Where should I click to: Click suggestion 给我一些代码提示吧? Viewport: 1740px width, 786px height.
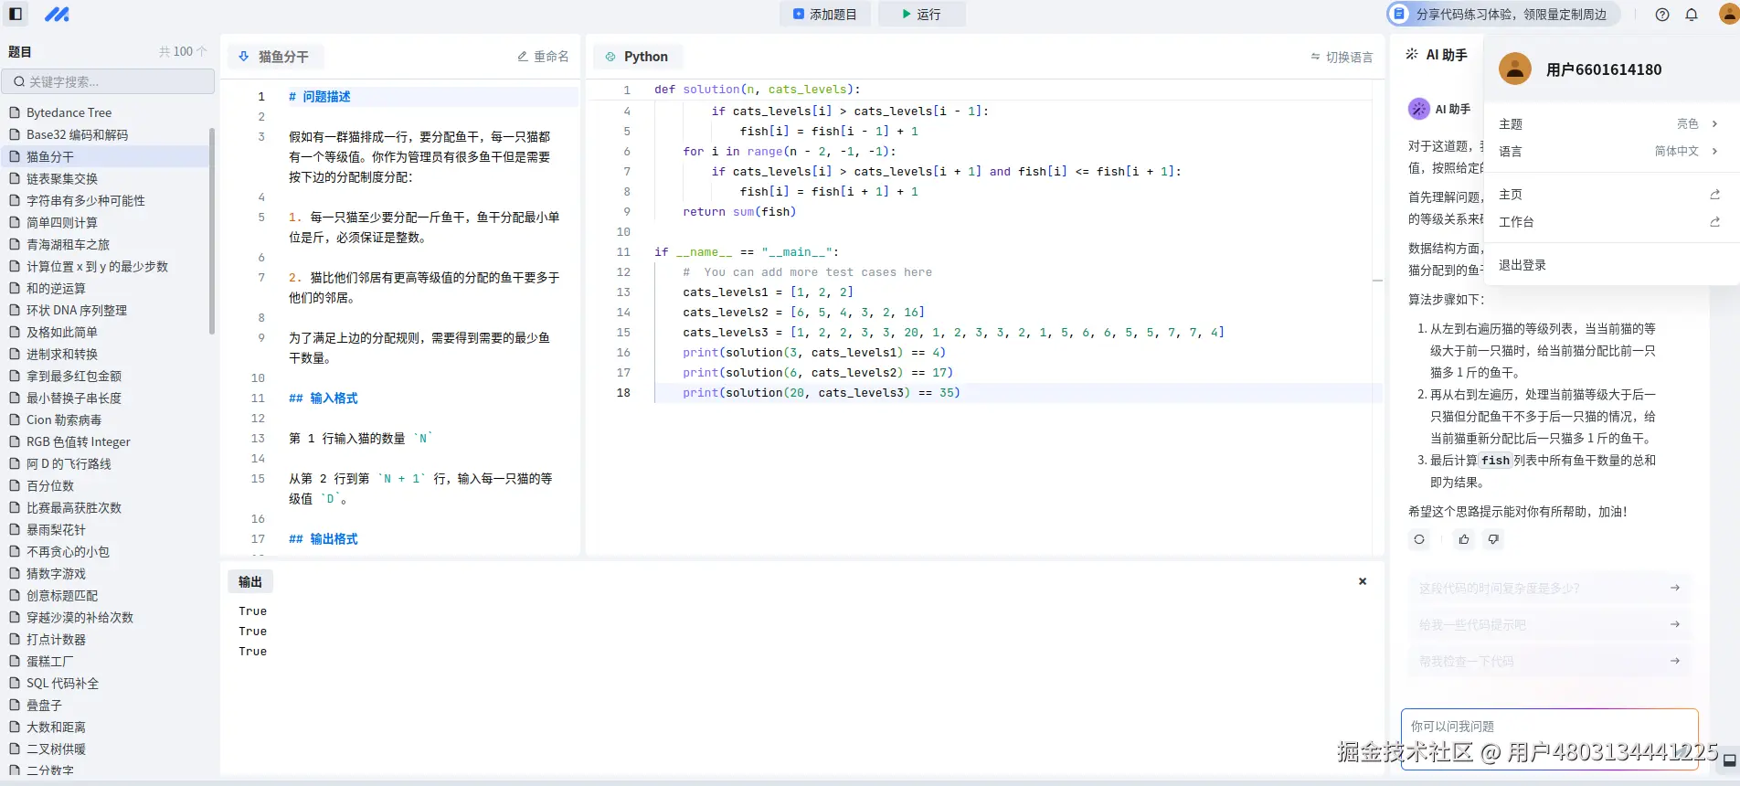1549,624
